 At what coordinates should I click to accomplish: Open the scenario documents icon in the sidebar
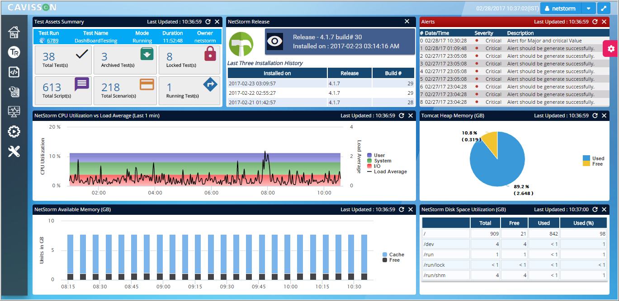click(14, 92)
